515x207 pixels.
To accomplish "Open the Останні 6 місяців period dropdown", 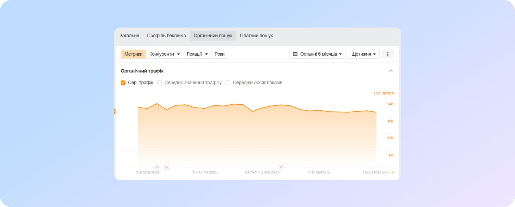I will tap(317, 54).
